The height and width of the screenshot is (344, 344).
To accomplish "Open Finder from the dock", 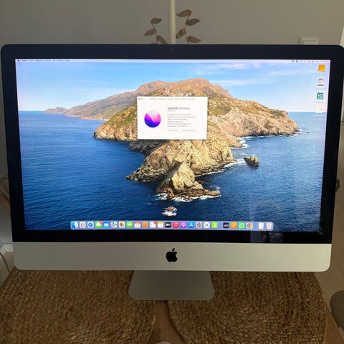I will coord(75,225).
